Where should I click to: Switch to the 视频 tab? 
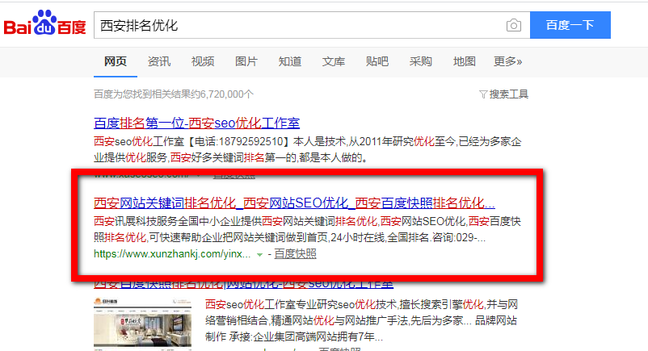point(203,61)
